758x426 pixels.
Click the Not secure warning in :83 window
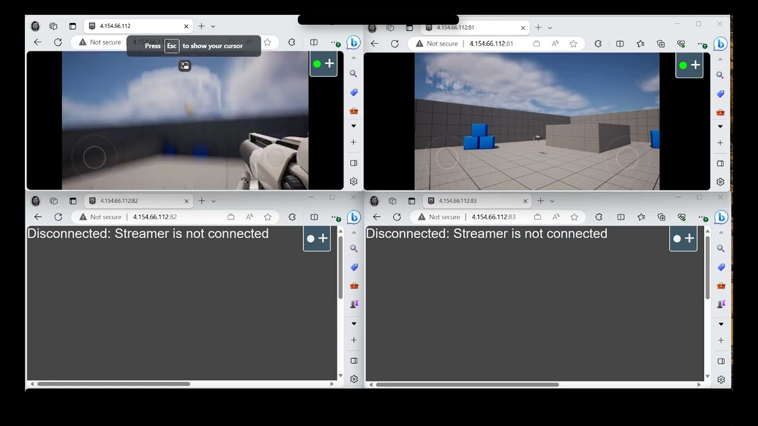438,217
